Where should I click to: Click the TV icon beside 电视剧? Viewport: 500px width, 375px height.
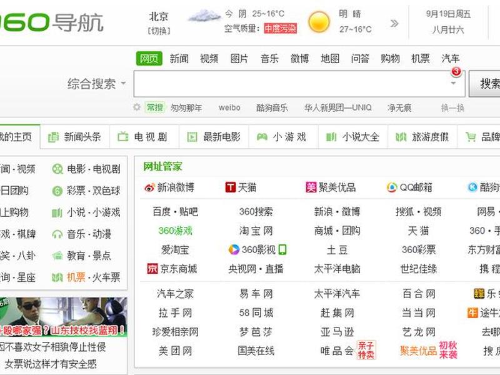122,137
